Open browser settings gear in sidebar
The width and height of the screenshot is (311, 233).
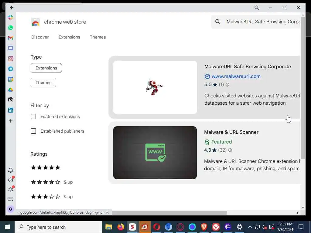11,189
